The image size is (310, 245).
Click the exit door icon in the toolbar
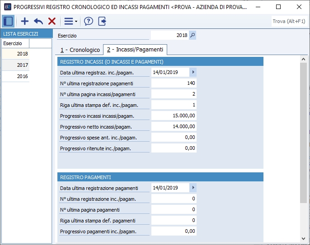[102, 21]
